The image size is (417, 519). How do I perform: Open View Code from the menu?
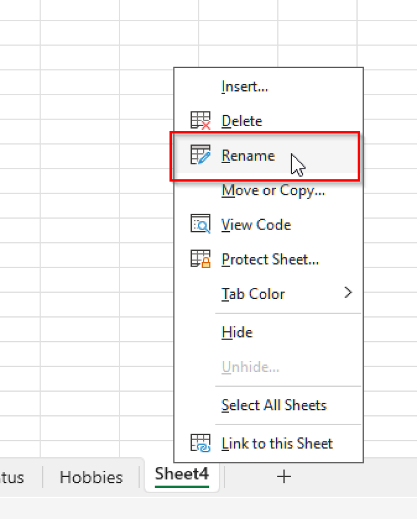coord(256,225)
